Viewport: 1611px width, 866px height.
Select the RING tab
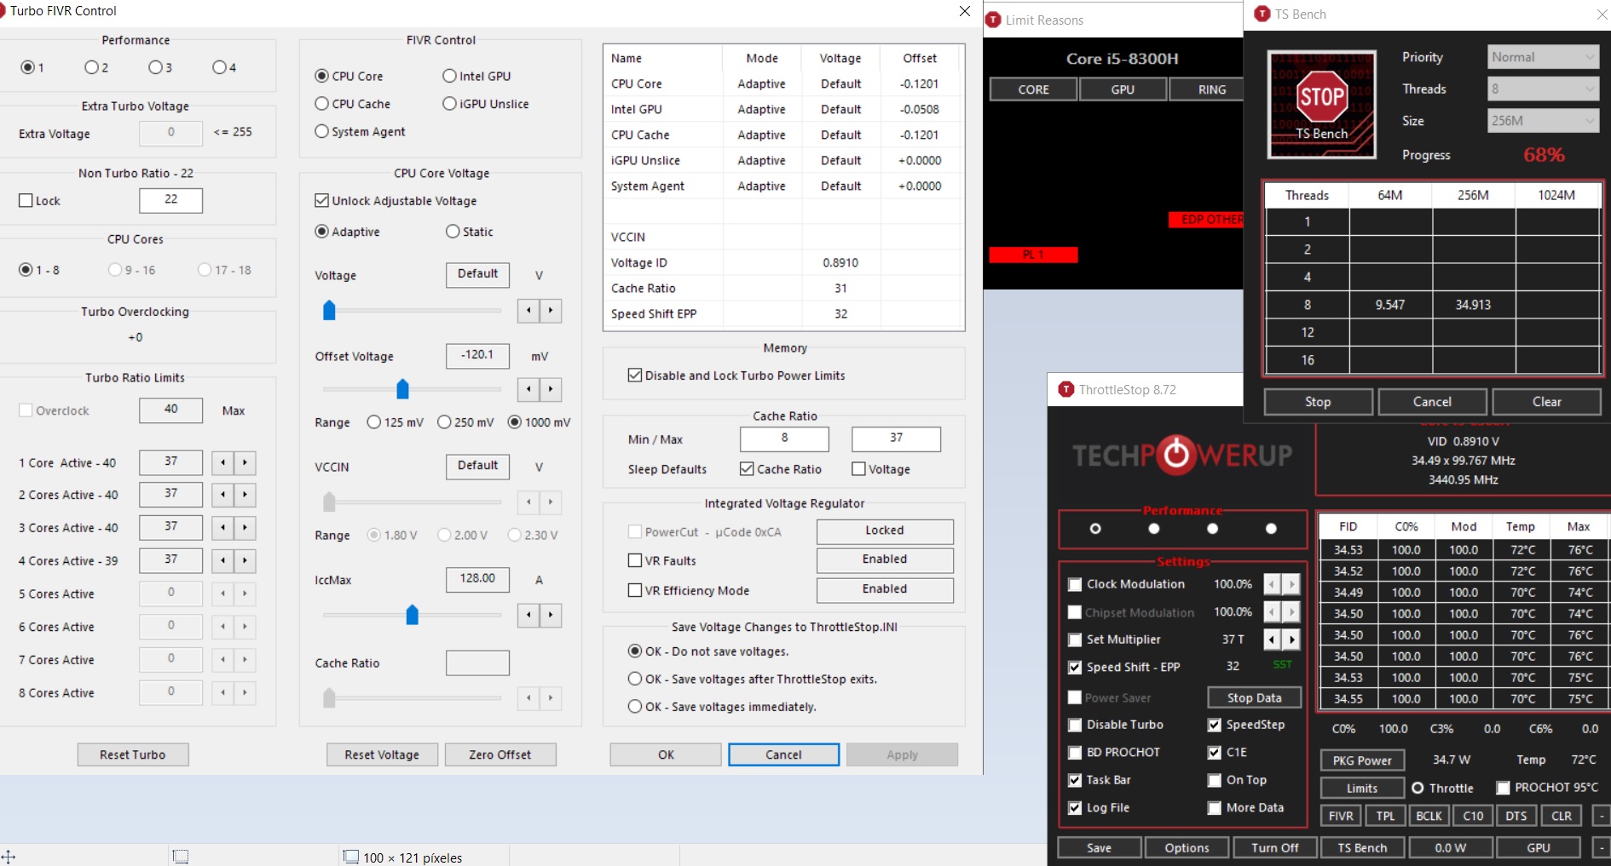(1211, 89)
